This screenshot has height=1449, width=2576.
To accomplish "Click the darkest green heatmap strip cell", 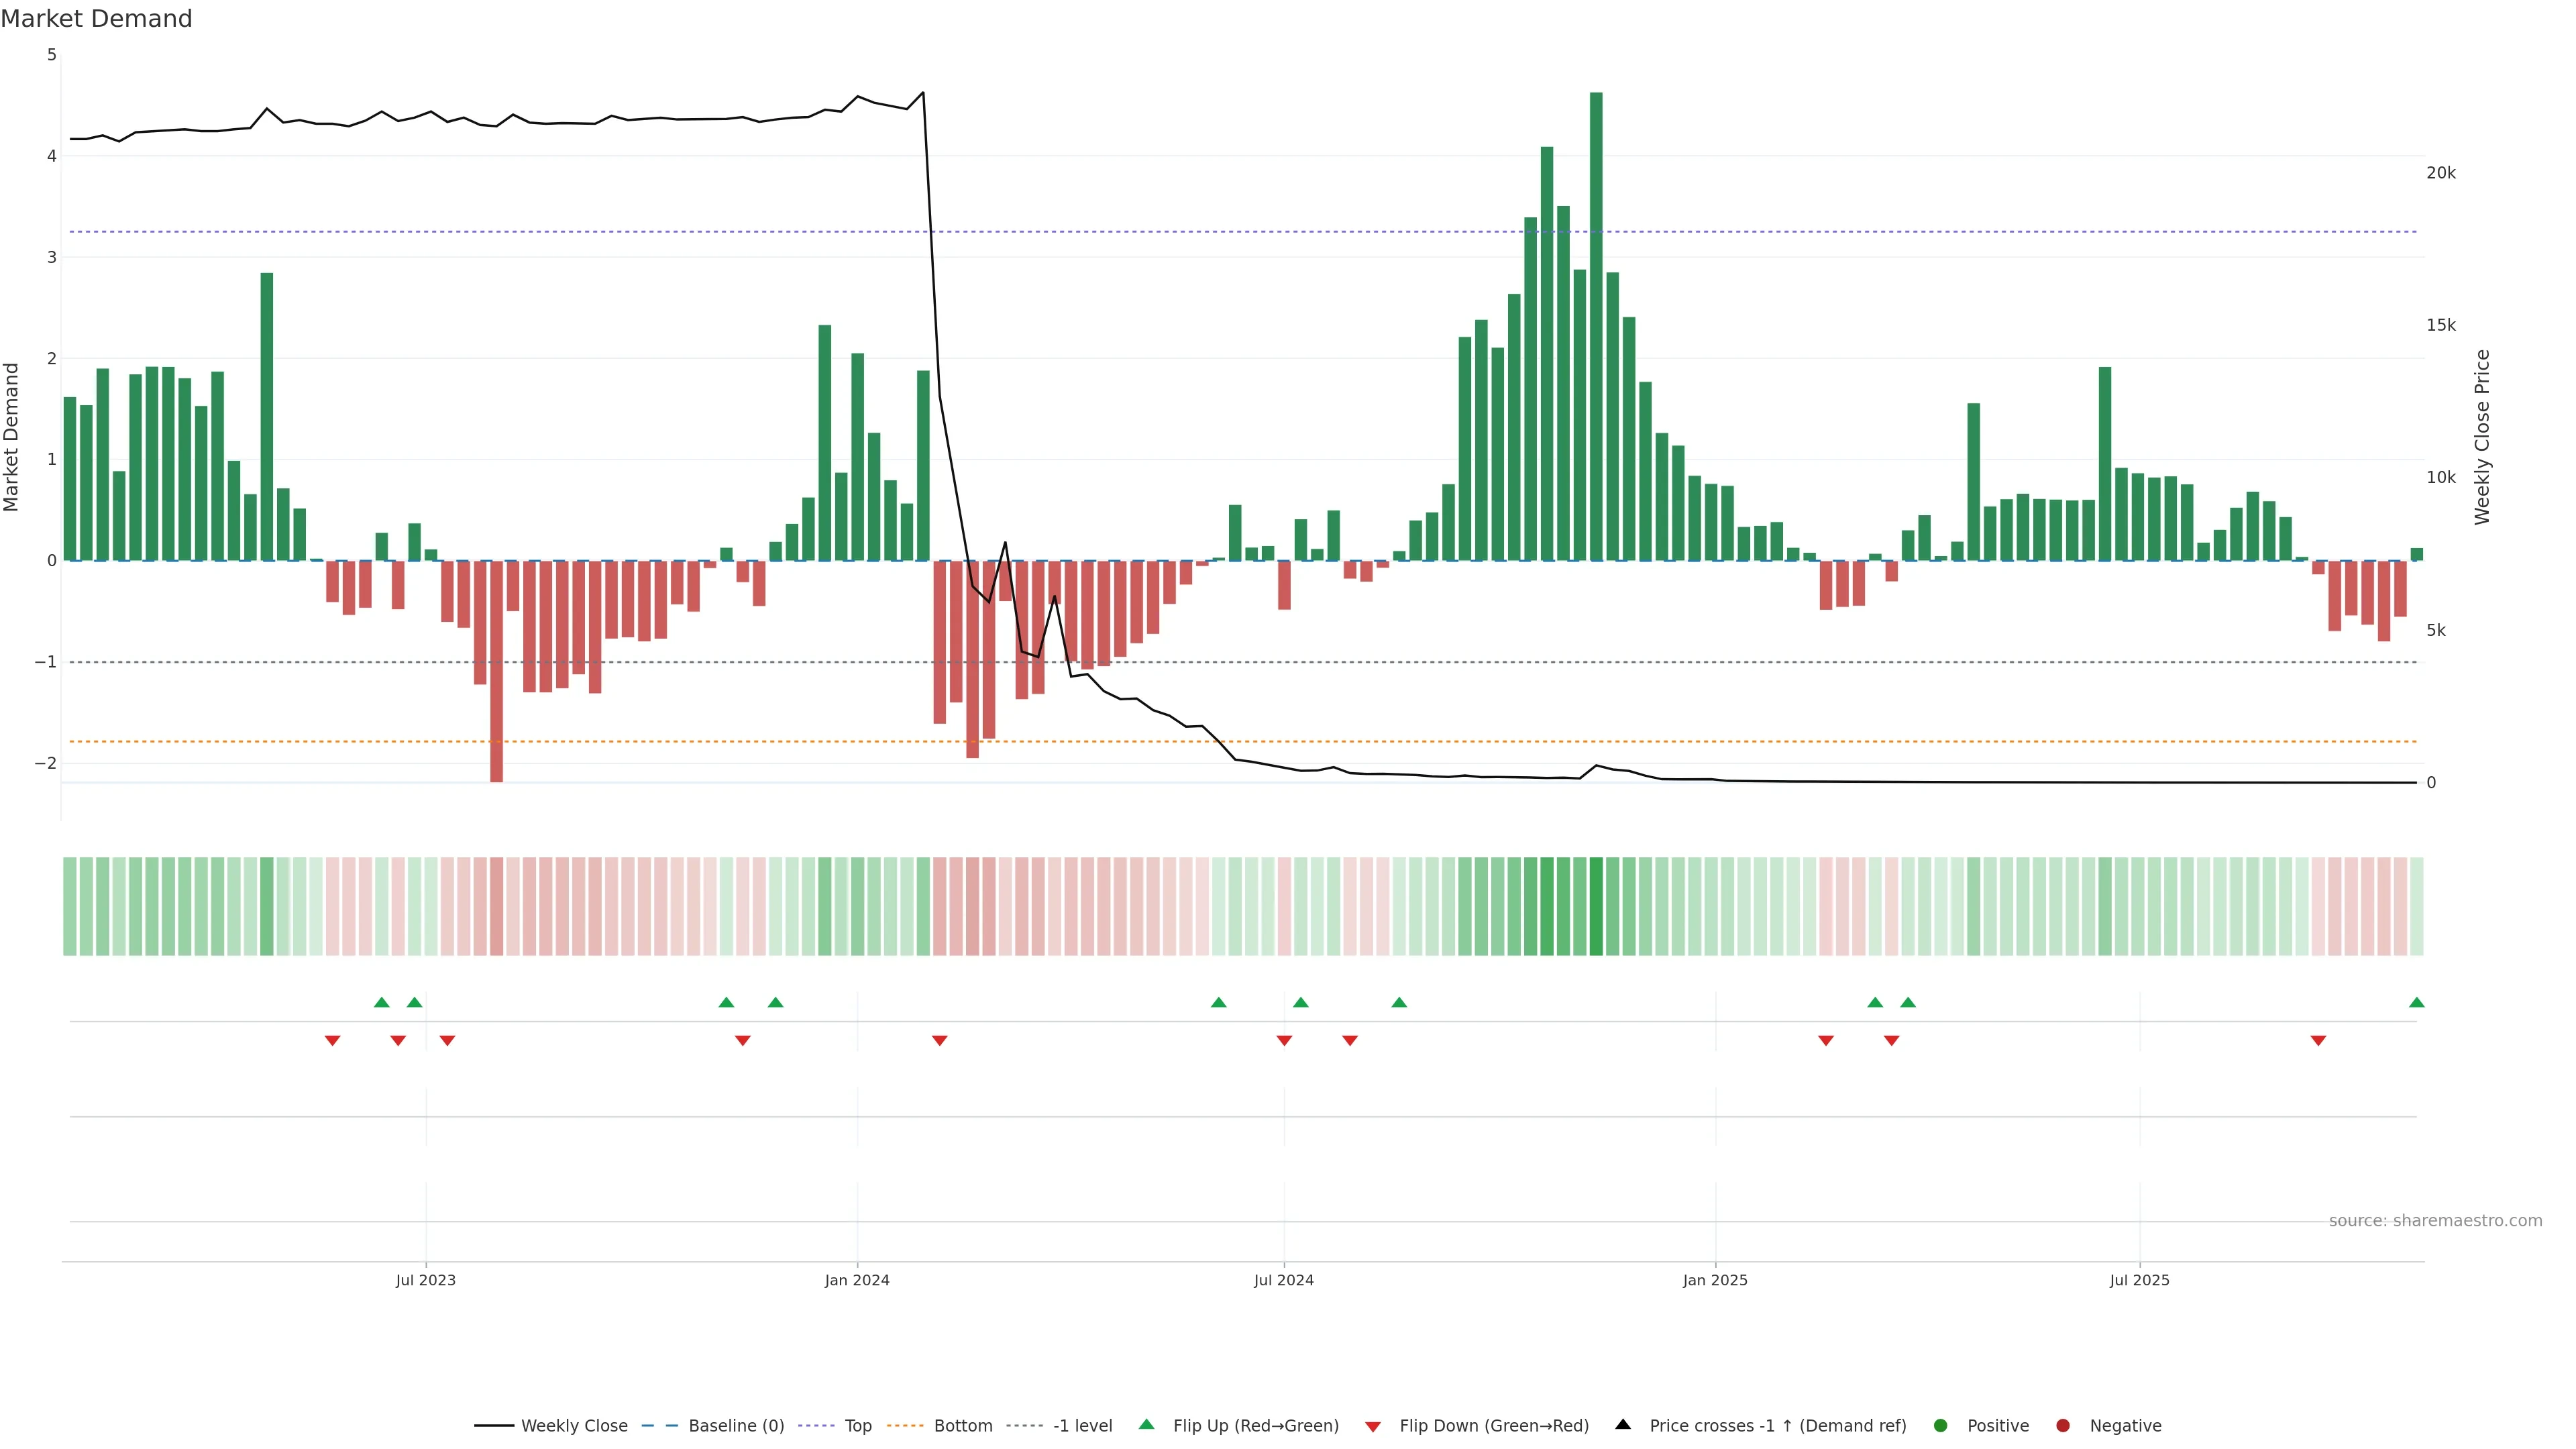I will (x=1596, y=906).
